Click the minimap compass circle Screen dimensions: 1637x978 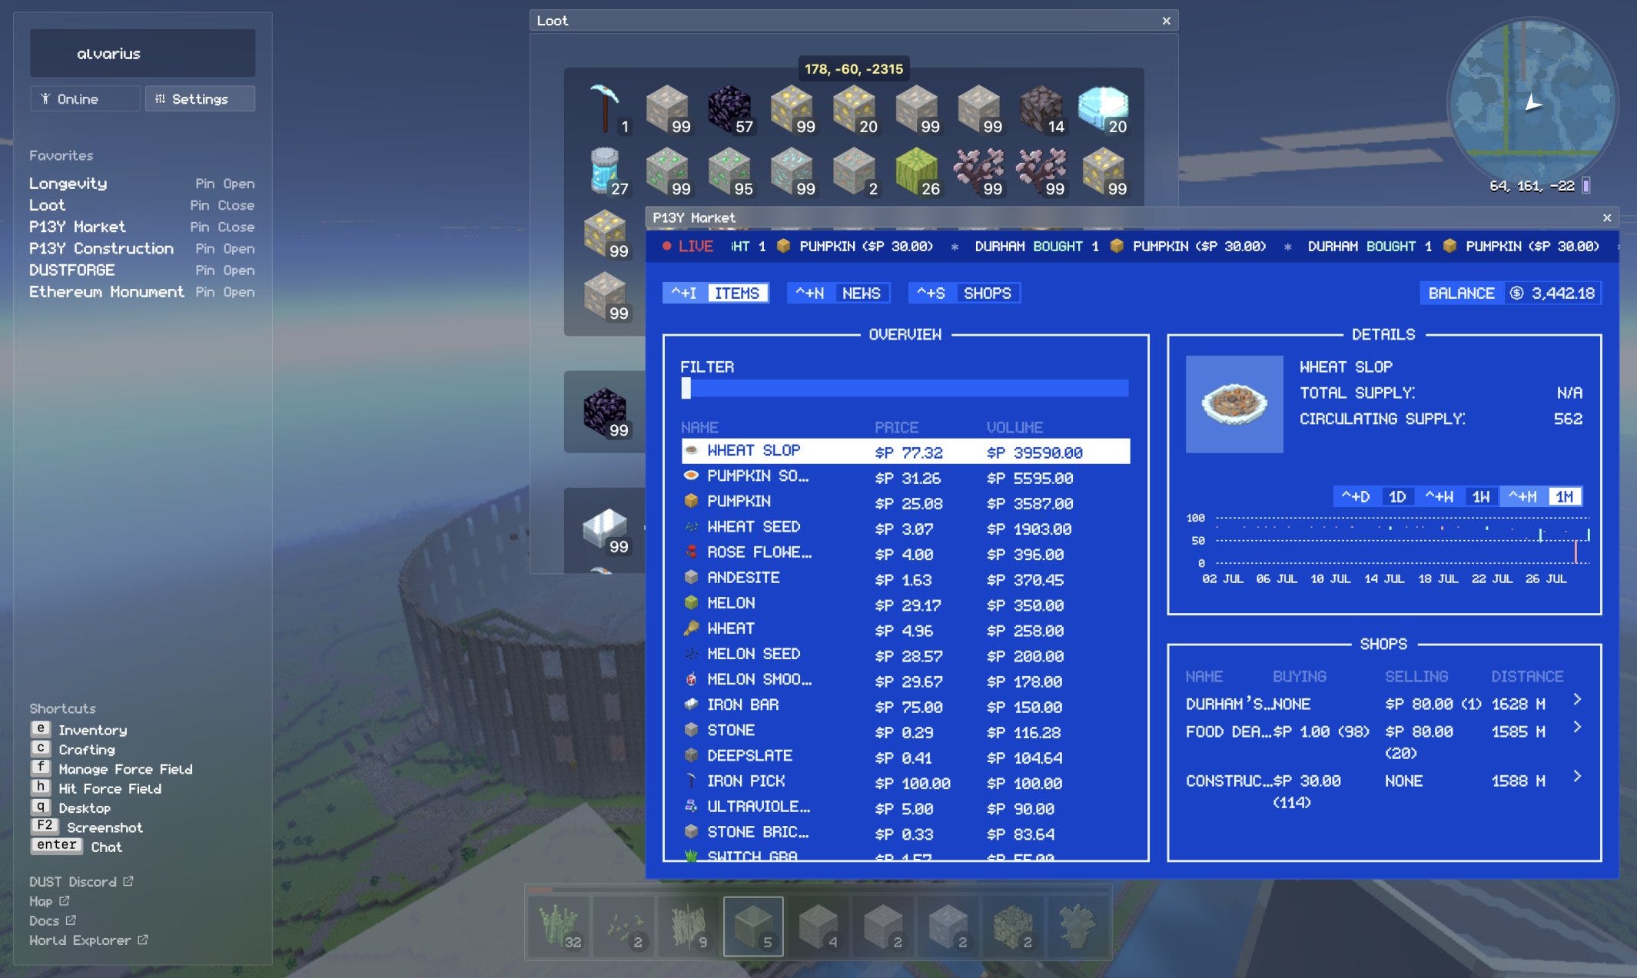1532,102
